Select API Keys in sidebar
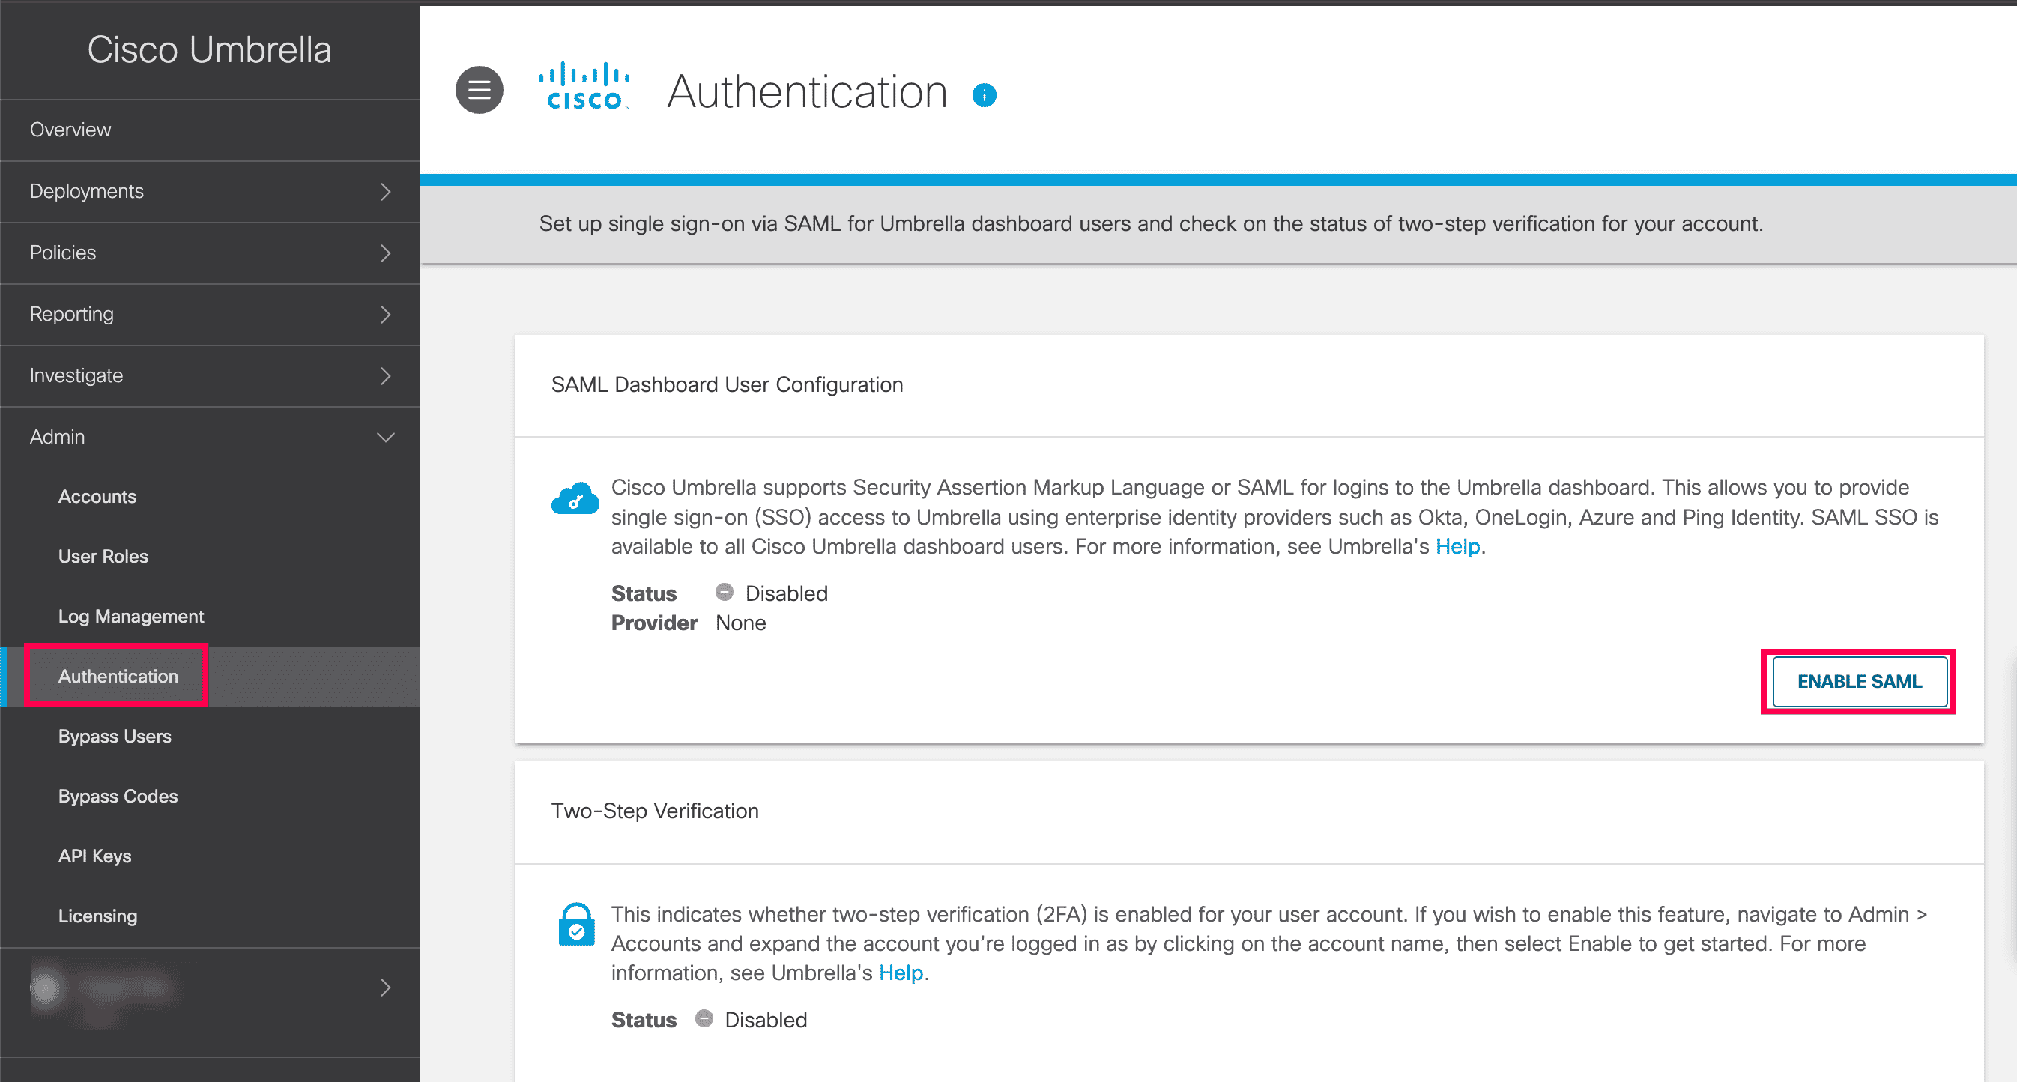The width and height of the screenshot is (2017, 1082). click(x=94, y=856)
